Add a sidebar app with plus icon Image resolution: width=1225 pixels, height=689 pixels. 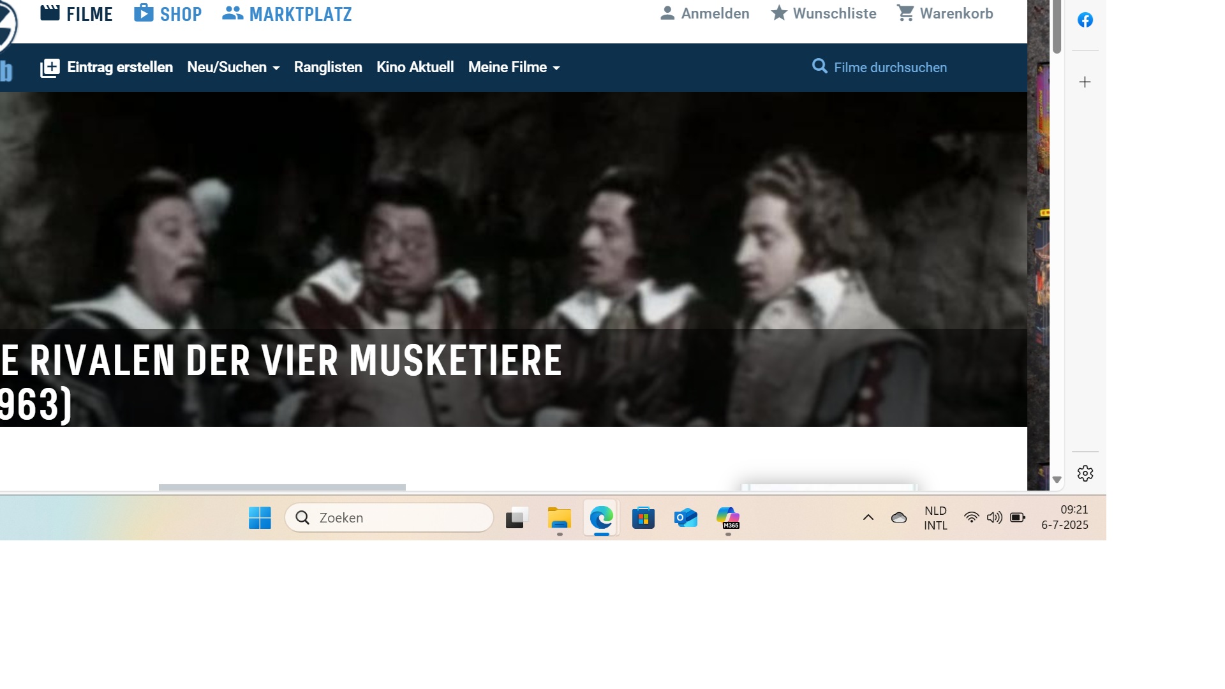click(1085, 82)
